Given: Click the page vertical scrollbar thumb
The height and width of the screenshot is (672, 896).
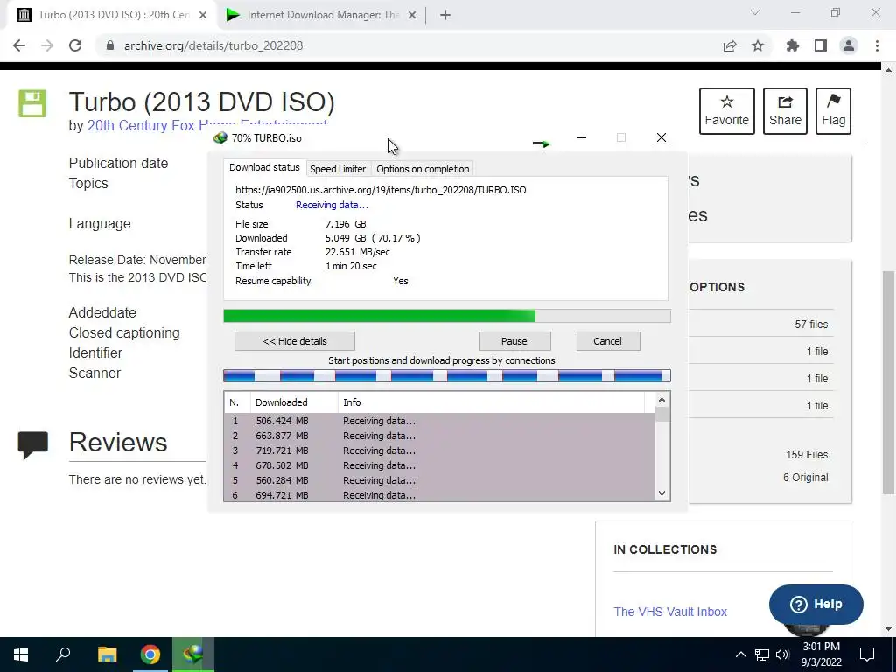Looking at the screenshot, I should point(889,381).
